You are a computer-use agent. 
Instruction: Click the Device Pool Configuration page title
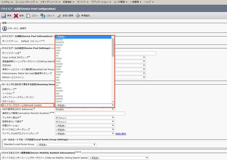[x=28, y=9]
